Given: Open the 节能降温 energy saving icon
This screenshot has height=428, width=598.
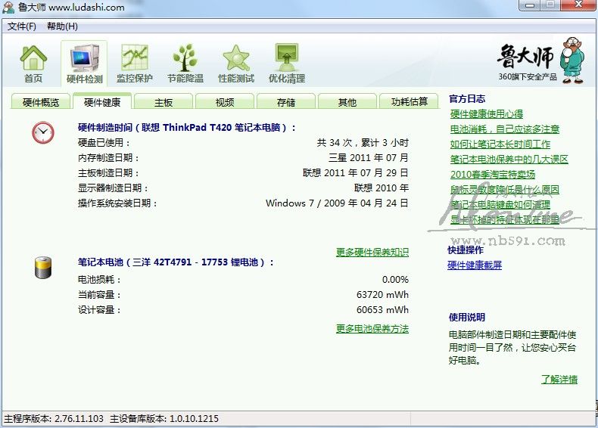Looking at the screenshot, I should [x=185, y=63].
